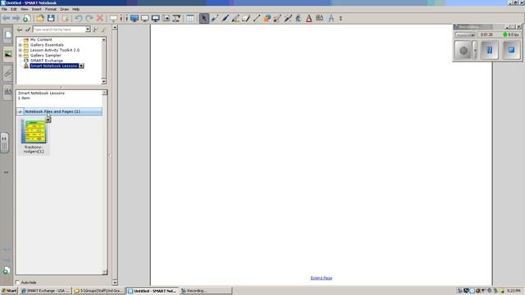Pick the Creative Pens tool next to Pens
The width and height of the screenshot is (525, 295).
tap(226, 18)
